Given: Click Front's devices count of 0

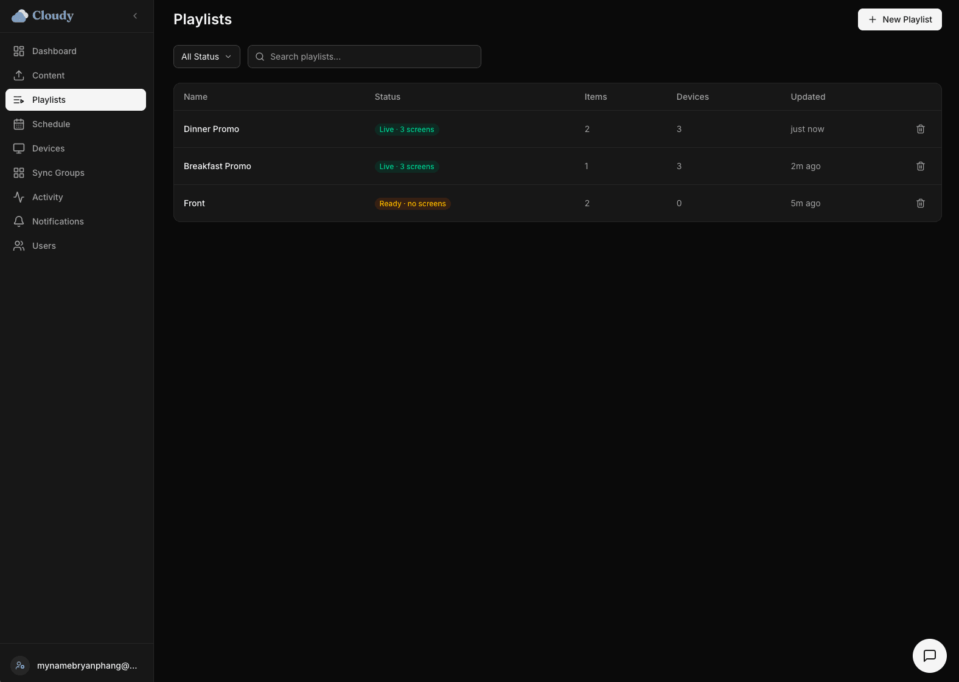Looking at the screenshot, I should [679, 203].
